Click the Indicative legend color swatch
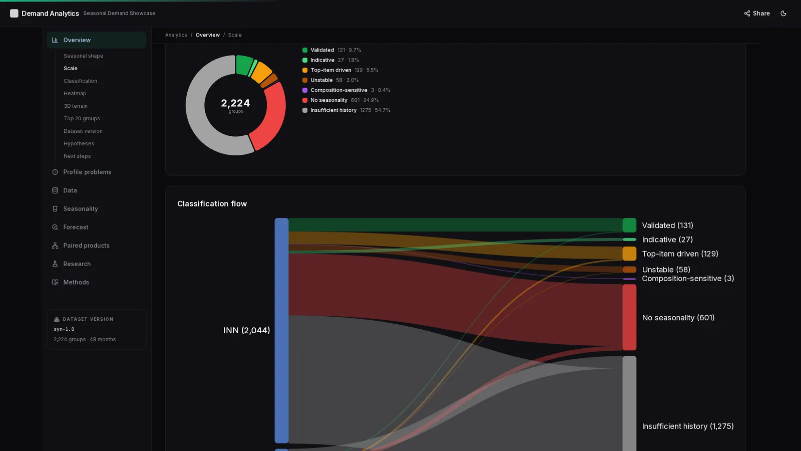The height and width of the screenshot is (451, 801). coord(305,60)
